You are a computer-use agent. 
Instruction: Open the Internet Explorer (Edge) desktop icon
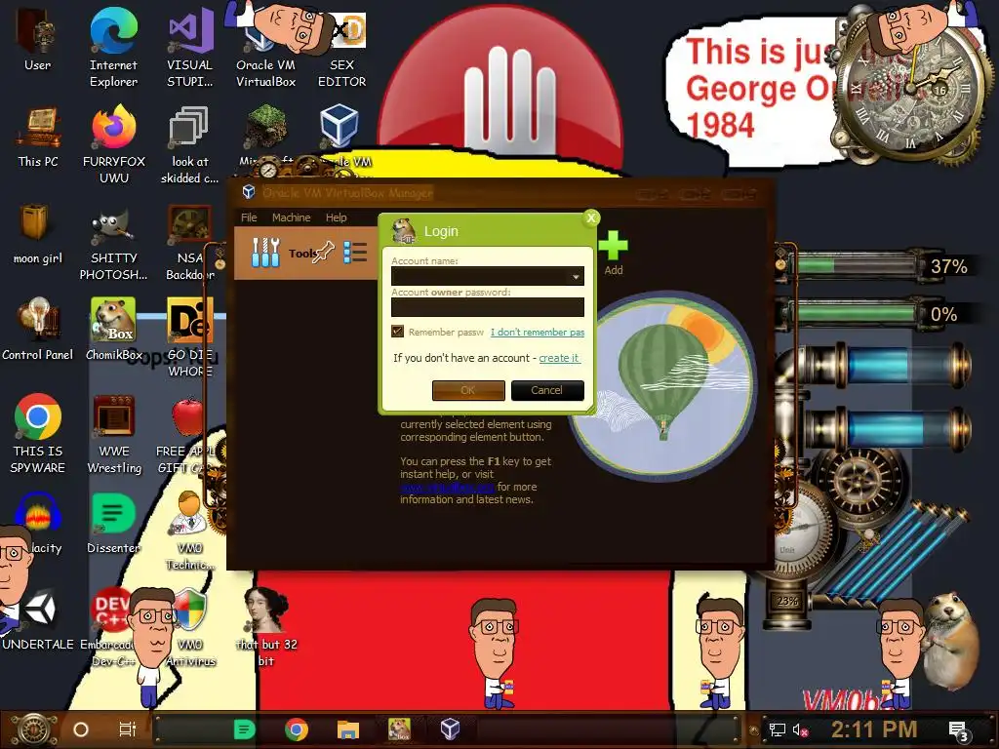pyautogui.click(x=113, y=46)
